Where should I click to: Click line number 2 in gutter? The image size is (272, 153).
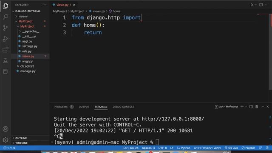(x=64, y=25)
